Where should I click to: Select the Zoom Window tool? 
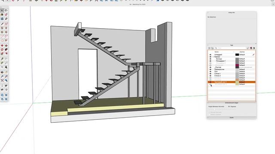tap(6, 76)
